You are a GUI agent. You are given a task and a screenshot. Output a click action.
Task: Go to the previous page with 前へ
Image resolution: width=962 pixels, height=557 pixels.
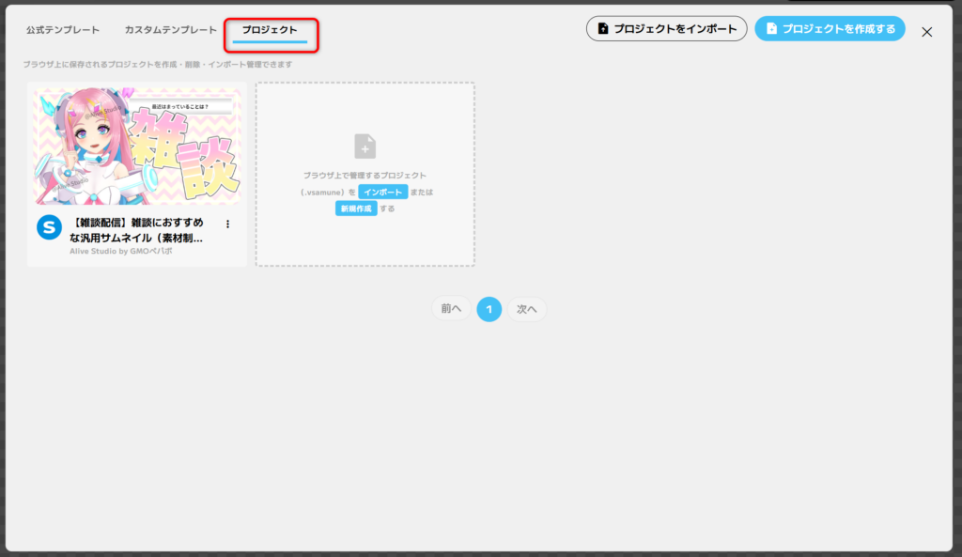pos(451,309)
